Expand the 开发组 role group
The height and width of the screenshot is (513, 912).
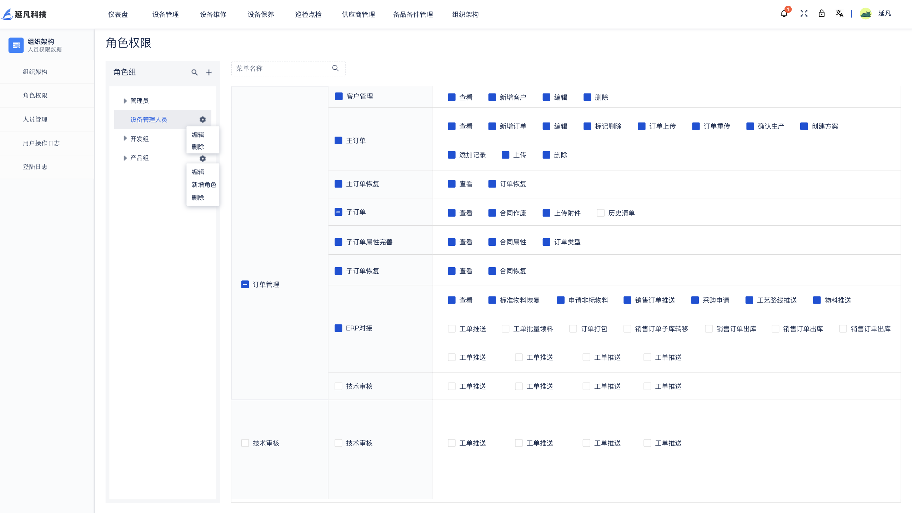[125, 139]
